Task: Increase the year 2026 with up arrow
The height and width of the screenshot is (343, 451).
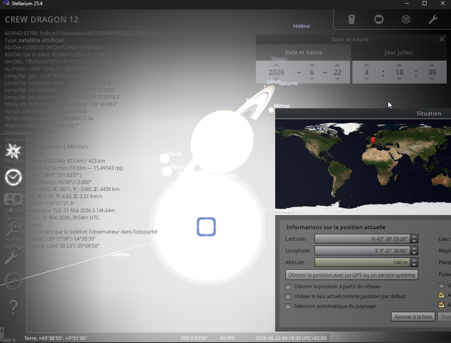Action: (x=276, y=65)
